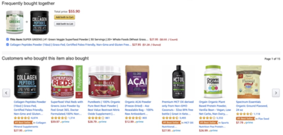Open Spectrum Ground Flaxseed product image
Viewport: 283px width, 135px height.
coord(249,82)
